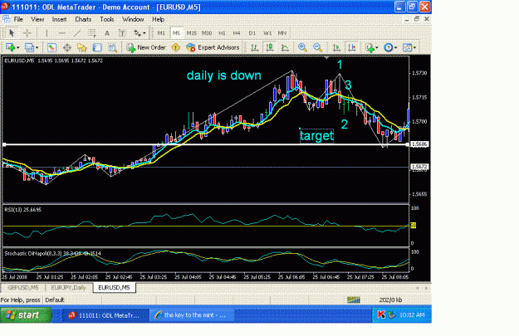
Task: Switch chart to candlesticks
Action: coord(270,47)
